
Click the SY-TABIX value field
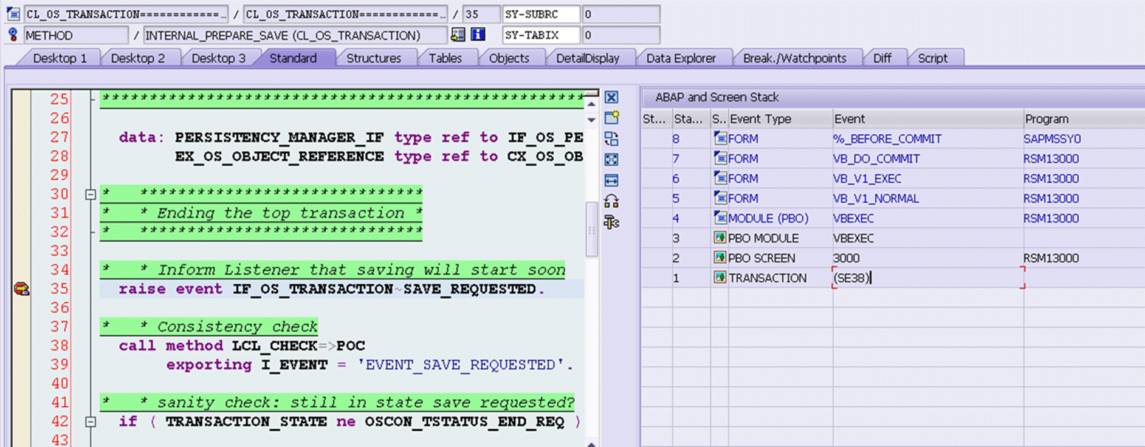click(621, 35)
